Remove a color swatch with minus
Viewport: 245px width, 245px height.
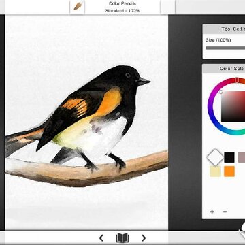225,212
